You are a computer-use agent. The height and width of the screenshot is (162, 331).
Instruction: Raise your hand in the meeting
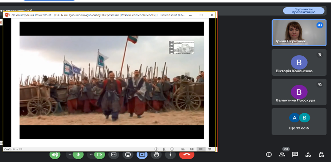[156, 155]
